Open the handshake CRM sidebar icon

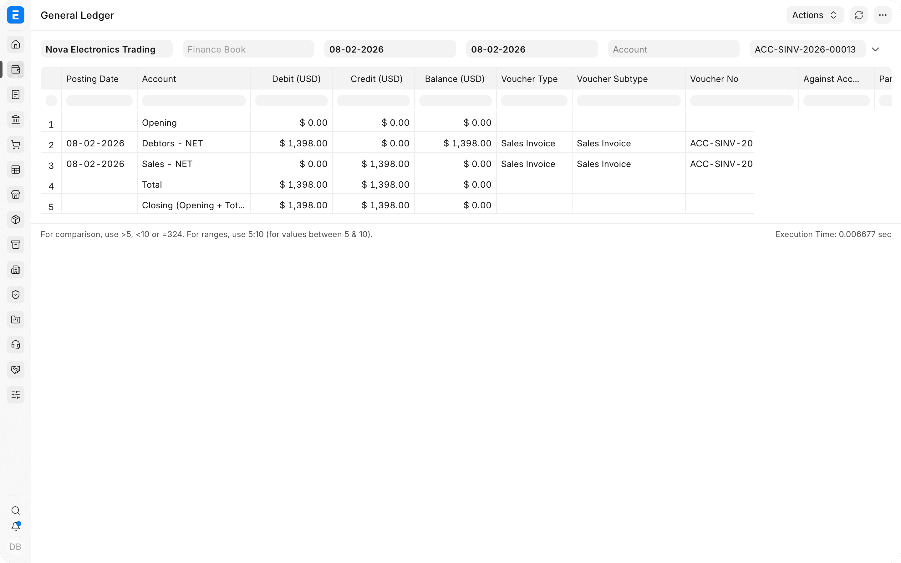[16, 370]
